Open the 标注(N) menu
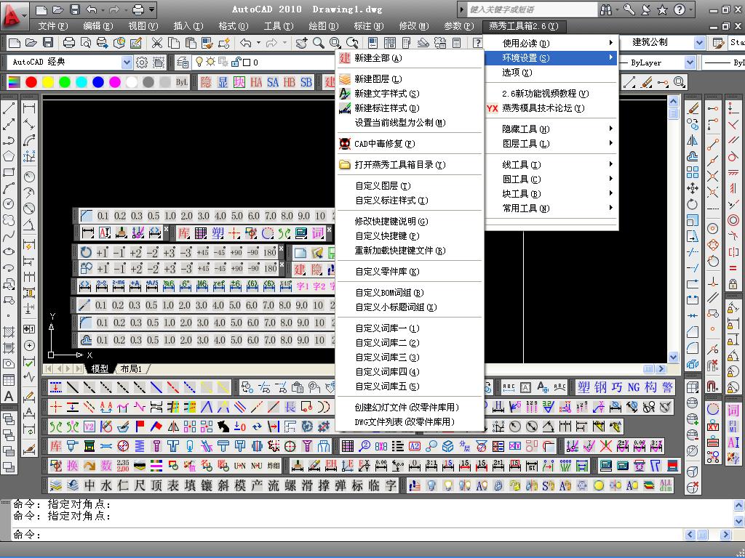The image size is (745, 558). 369,26
